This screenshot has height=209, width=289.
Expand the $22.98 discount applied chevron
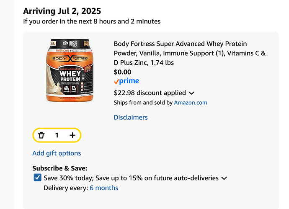coord(191,93)
